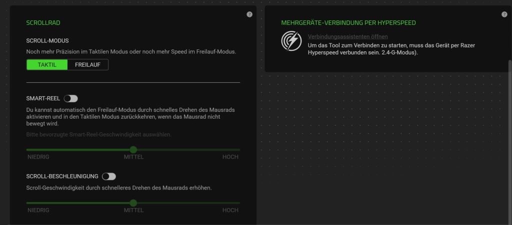Select the TAKTIL scroll mode
Screen dimensions: 512x225
[47, 65]
